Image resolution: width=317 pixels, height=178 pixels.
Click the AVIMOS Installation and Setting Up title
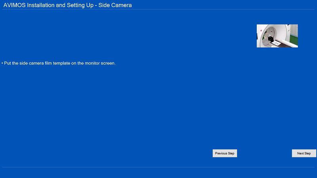(x=67, y=5)
